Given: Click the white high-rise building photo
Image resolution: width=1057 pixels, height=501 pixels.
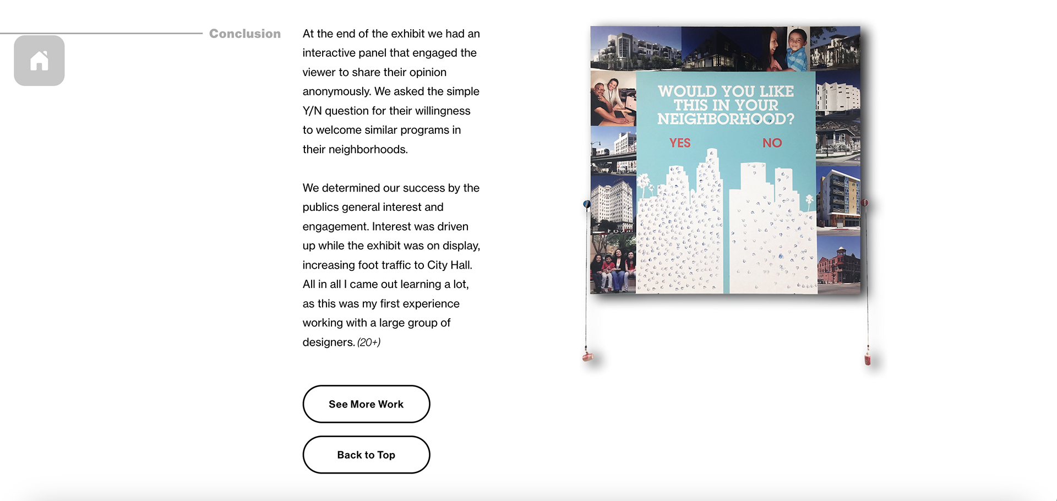Looking at the screenshot, I should click(613, 204).
